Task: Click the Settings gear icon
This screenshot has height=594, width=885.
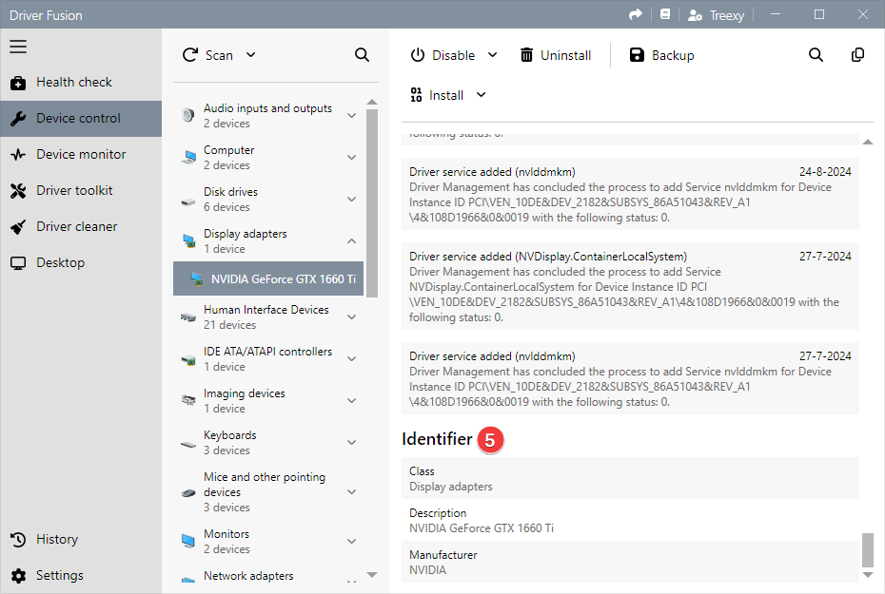Action: click(18, 575)
